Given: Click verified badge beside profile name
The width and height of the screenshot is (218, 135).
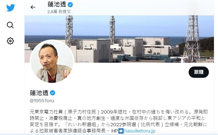Looking at the screenshot, I should pos(53,93).
